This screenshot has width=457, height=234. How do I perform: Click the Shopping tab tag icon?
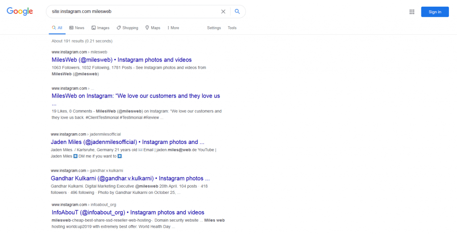(x=119, y=28)
